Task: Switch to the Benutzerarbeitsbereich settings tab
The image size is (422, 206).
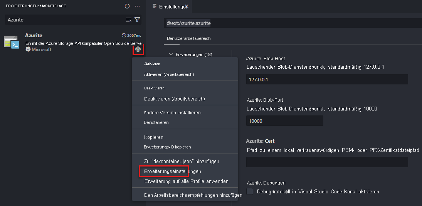Action: click(x=189, y=39)
